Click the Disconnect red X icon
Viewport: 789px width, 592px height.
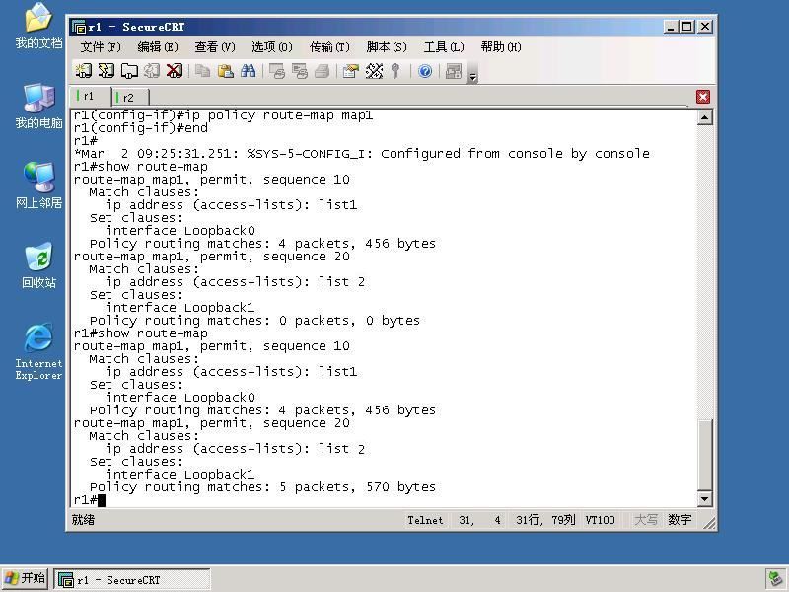coord(175,71)
